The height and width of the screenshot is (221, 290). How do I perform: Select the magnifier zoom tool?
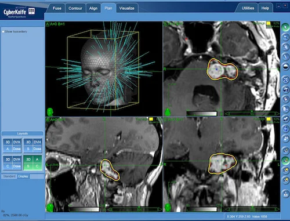(x=285, y=37)
